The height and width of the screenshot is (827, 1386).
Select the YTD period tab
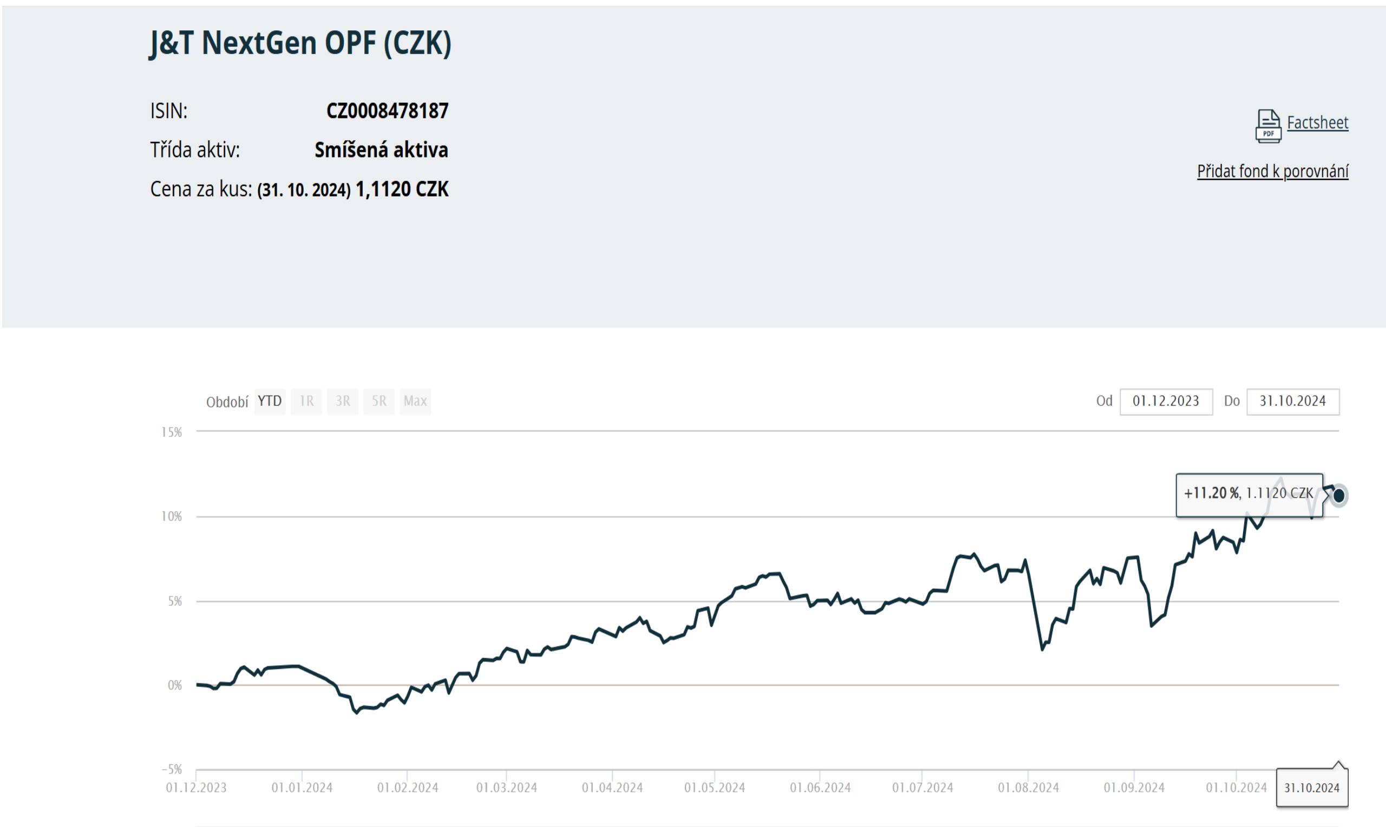[x=270, y=401]
